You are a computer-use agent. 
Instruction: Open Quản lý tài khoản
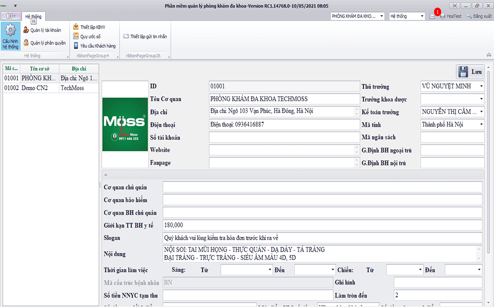[x=44, y=30]
